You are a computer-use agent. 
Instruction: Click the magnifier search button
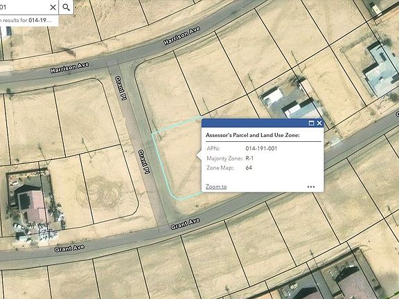66,8
